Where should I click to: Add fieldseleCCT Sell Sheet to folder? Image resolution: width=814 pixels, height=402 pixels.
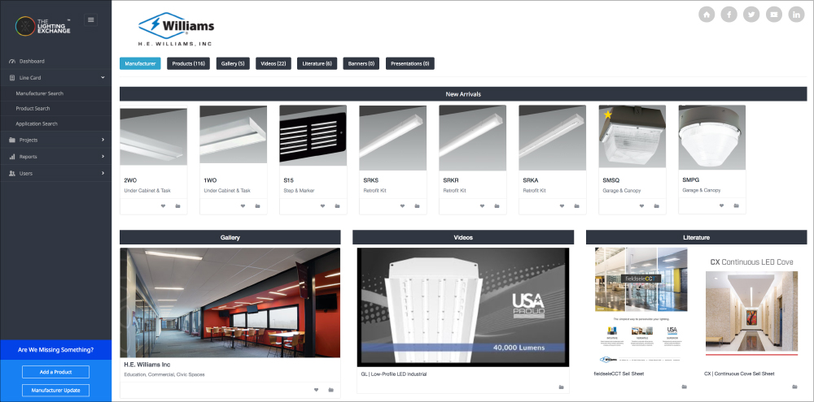tap(685, 387)
